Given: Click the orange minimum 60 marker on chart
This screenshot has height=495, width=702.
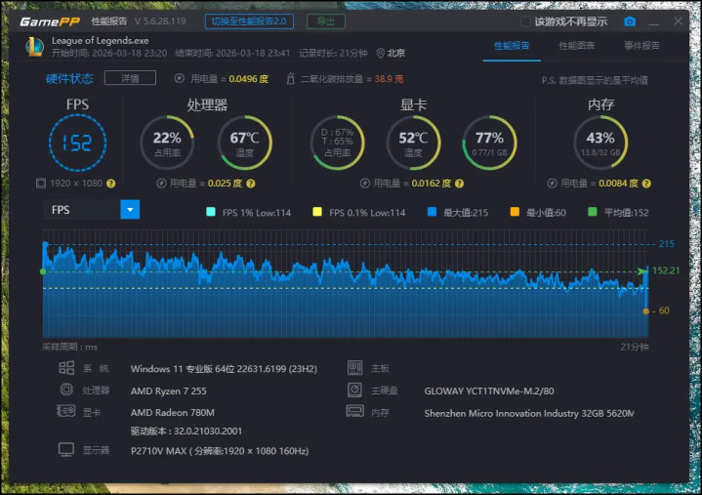Looking at the screenshot, I should coord(645,311).
